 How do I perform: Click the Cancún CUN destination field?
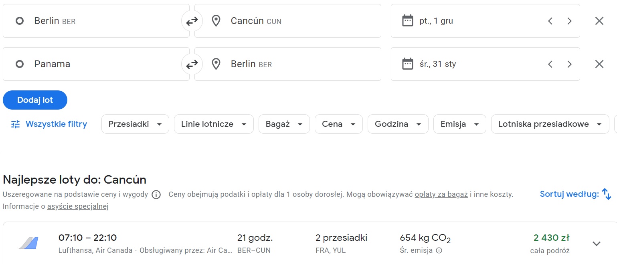point(288,21)
